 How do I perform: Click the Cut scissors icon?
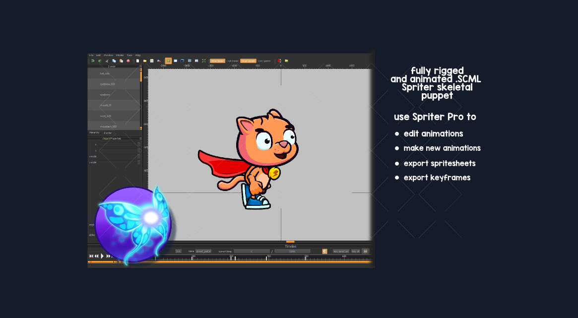pyautogui.click(x=107, y=61)
